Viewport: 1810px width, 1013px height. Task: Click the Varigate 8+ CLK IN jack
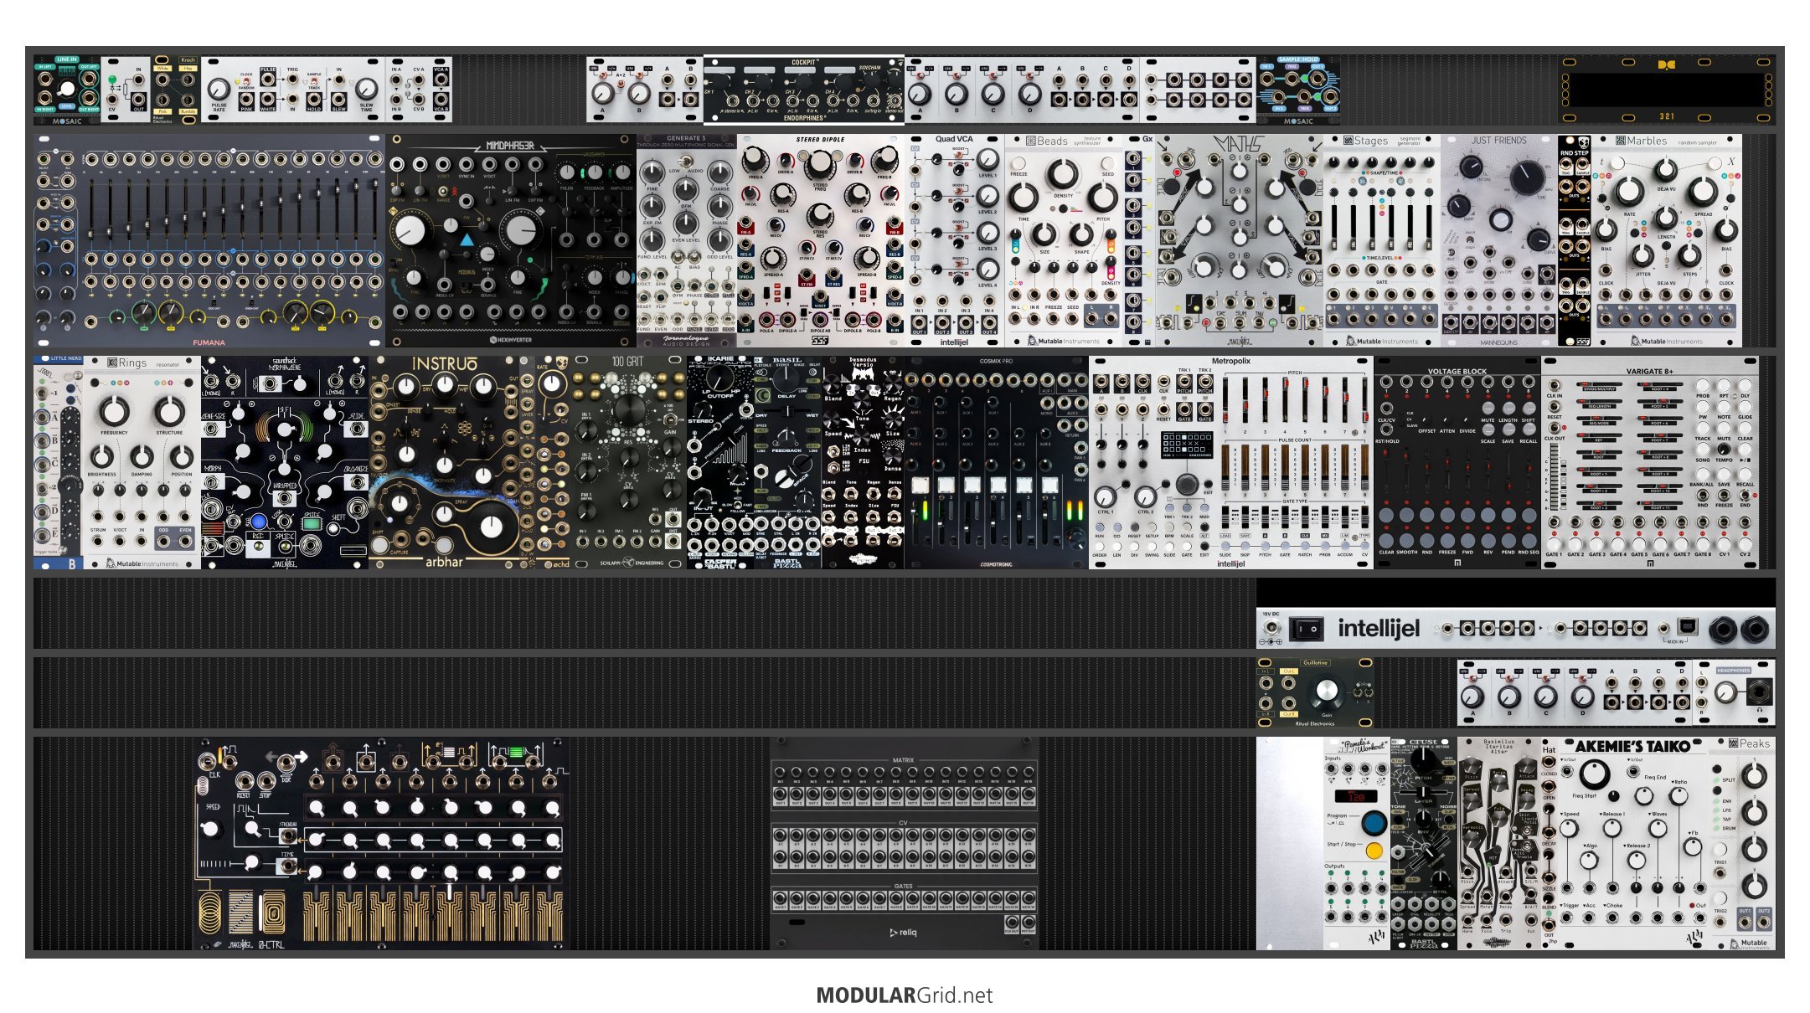coord(1555,385)
